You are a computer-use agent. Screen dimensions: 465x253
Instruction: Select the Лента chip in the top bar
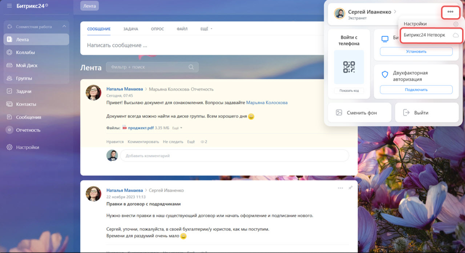pos(89,6)
